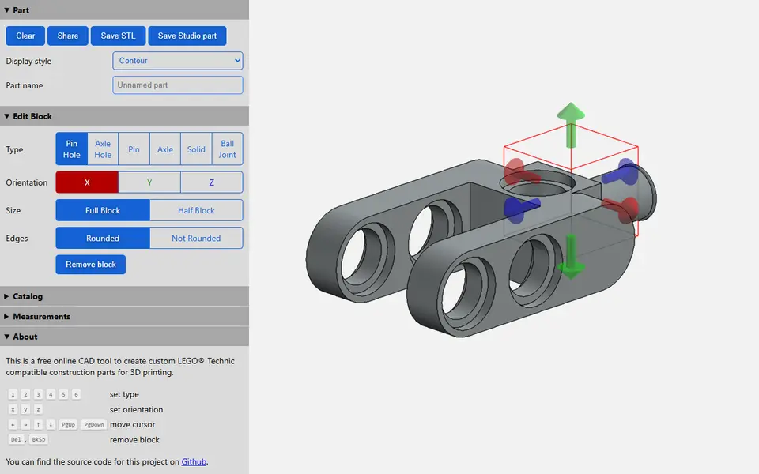Open the Display style Contour dropdown
This screenshot has height=474, width=759.
coord(178,61)
